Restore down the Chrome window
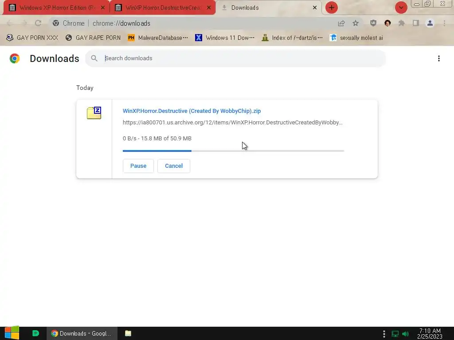454x340 pixels. click(x=428, y=4)
